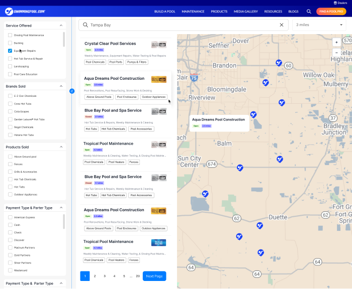
Task: Click the Aqua Dreams Pool Construction map popup
Action: (x=219, y=123)
